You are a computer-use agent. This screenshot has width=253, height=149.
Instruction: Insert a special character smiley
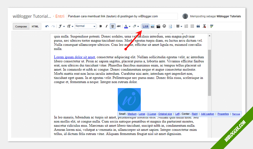click(164, 26)
